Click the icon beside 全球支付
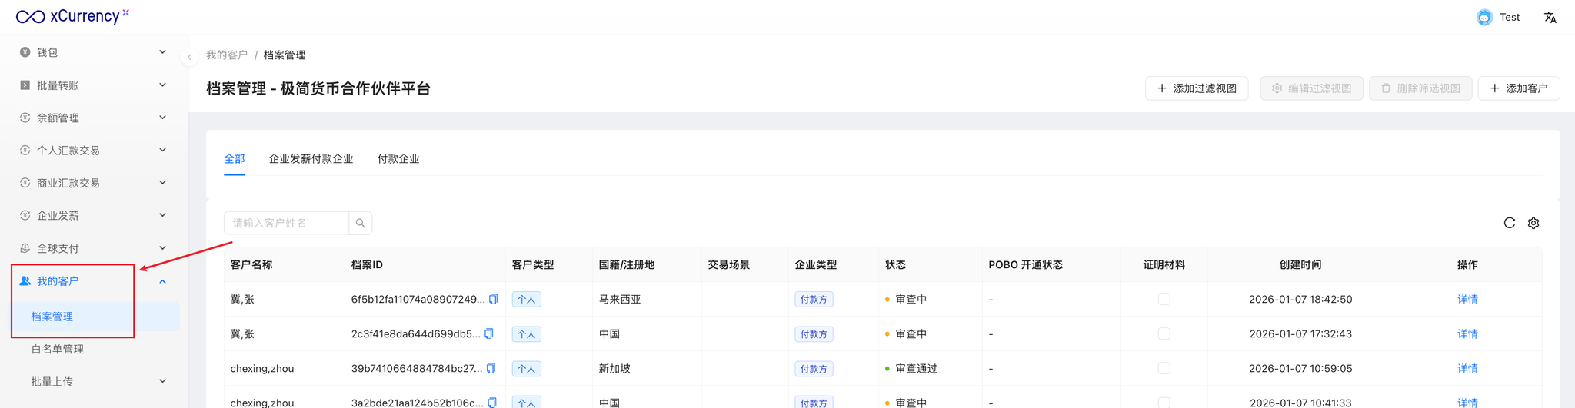 [25, 248]
